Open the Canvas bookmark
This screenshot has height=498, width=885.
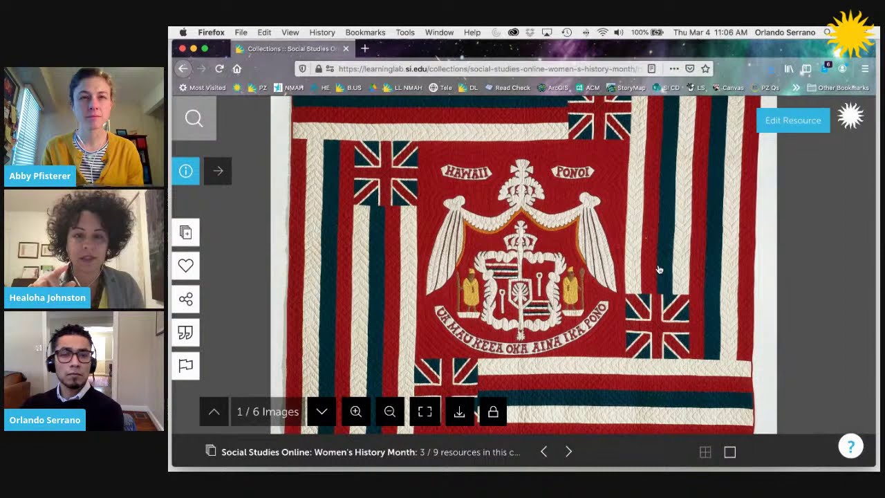pos(727,88)
